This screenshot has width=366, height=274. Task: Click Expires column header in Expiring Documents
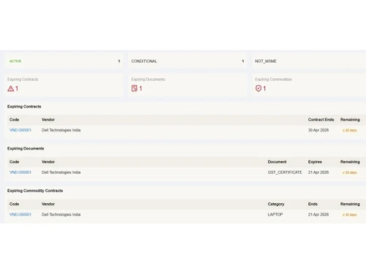click(315, 161)
